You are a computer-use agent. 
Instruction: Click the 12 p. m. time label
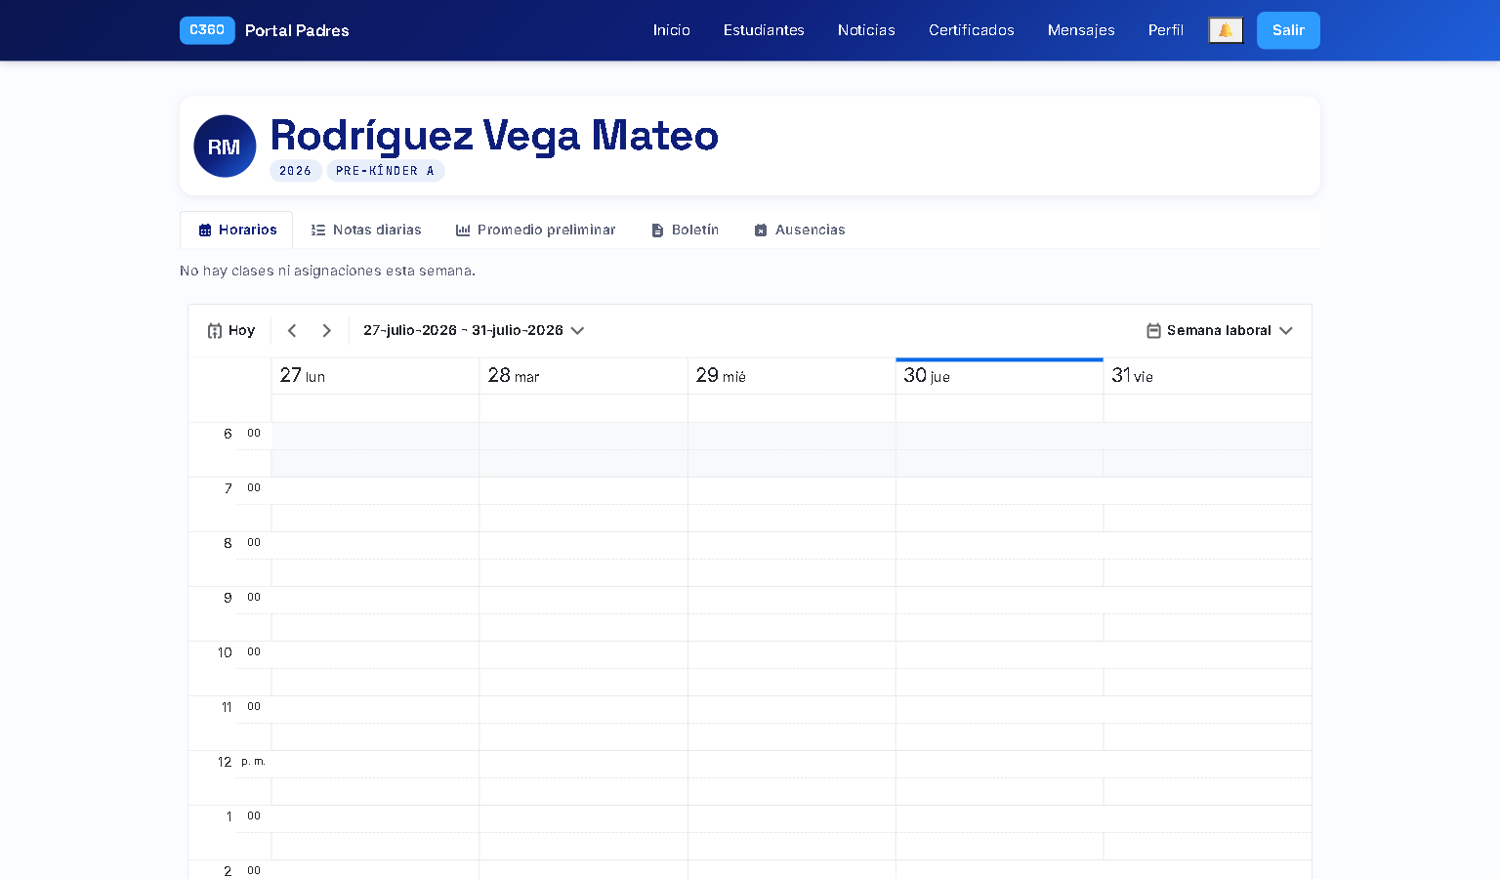point(241,762)
